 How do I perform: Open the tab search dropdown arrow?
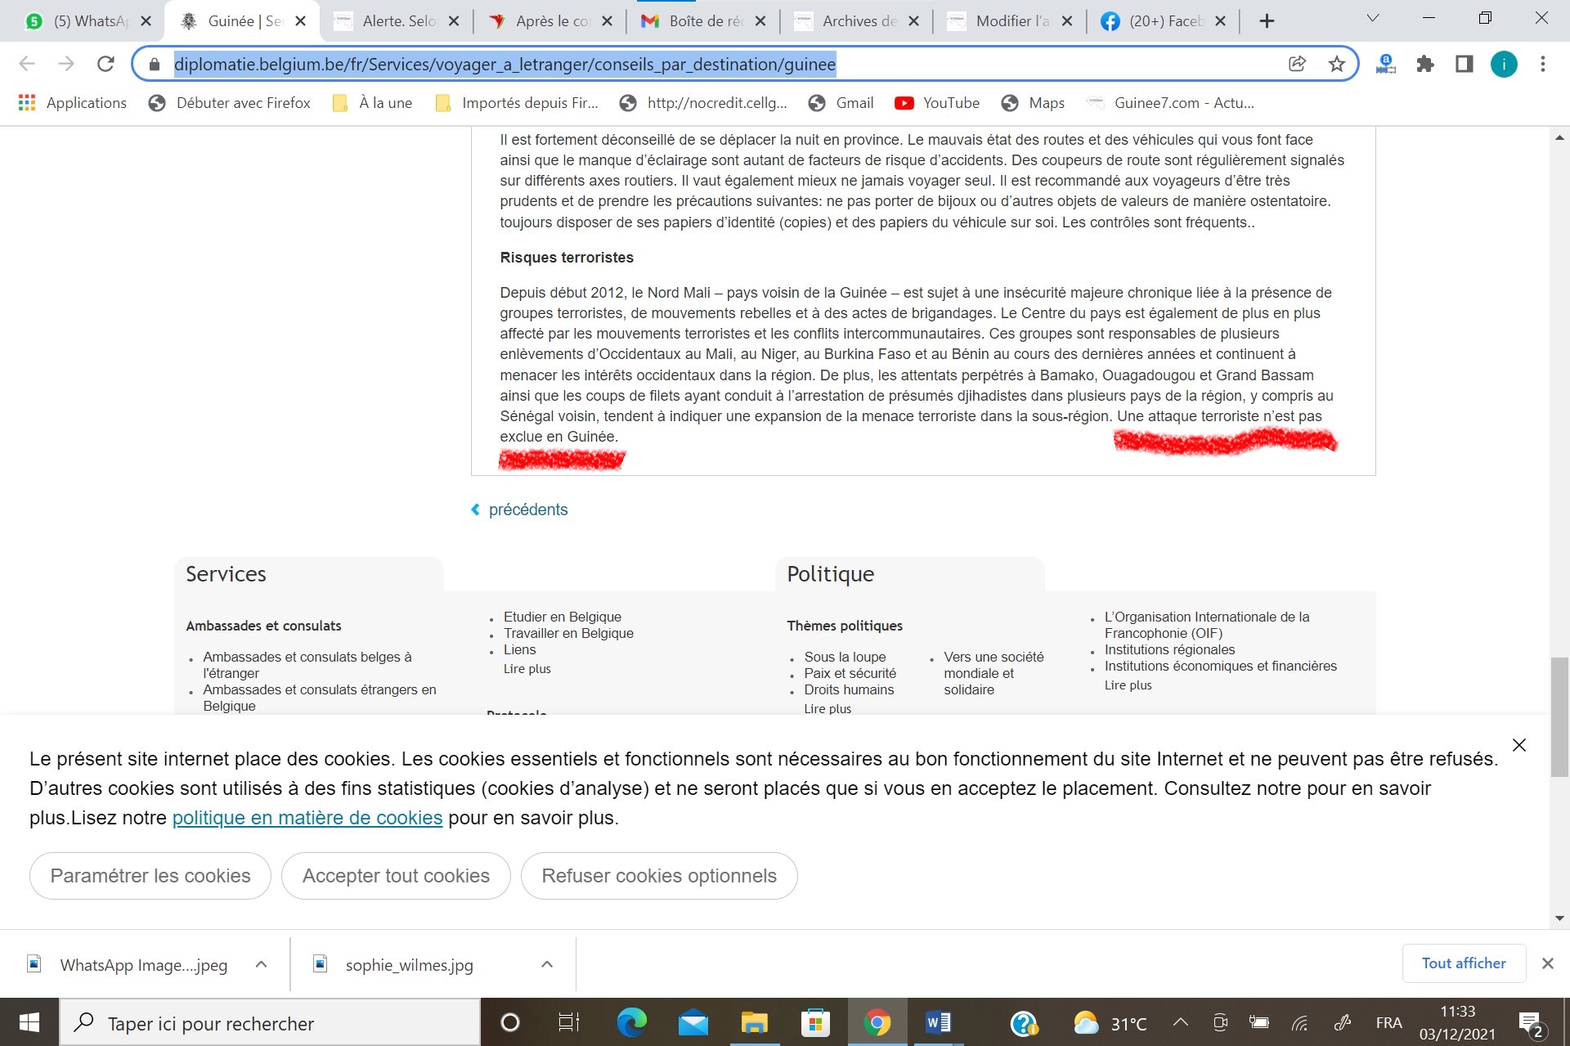tap(1373, 18)
